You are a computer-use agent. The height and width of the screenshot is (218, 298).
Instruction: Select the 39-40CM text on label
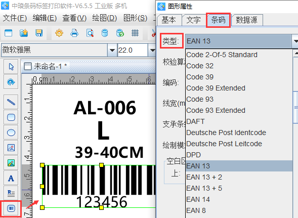pyautogui.click(x=109, y=152)
